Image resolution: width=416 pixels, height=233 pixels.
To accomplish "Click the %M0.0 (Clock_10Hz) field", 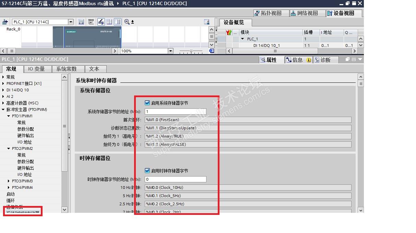I will click(248, 187).
